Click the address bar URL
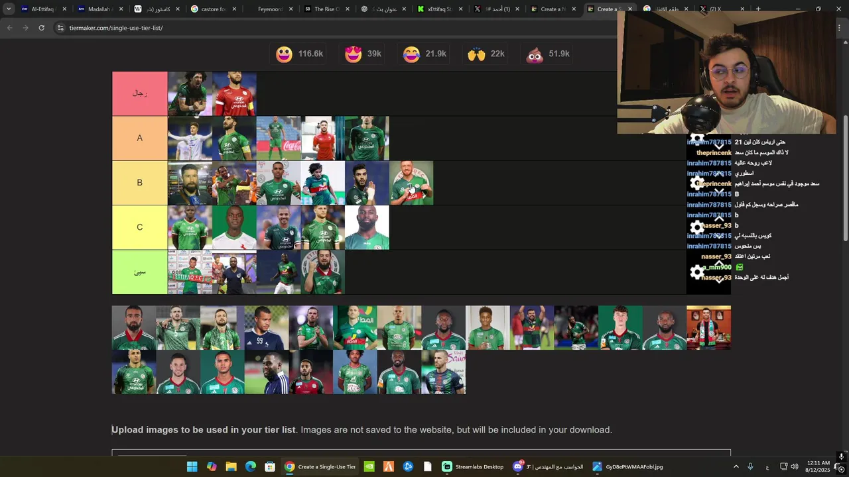849x477 pixels. 116,28
